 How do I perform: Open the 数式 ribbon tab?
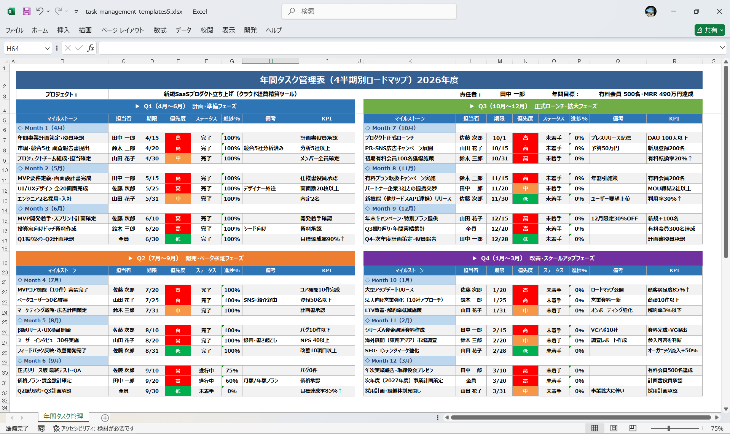point(160,30)
